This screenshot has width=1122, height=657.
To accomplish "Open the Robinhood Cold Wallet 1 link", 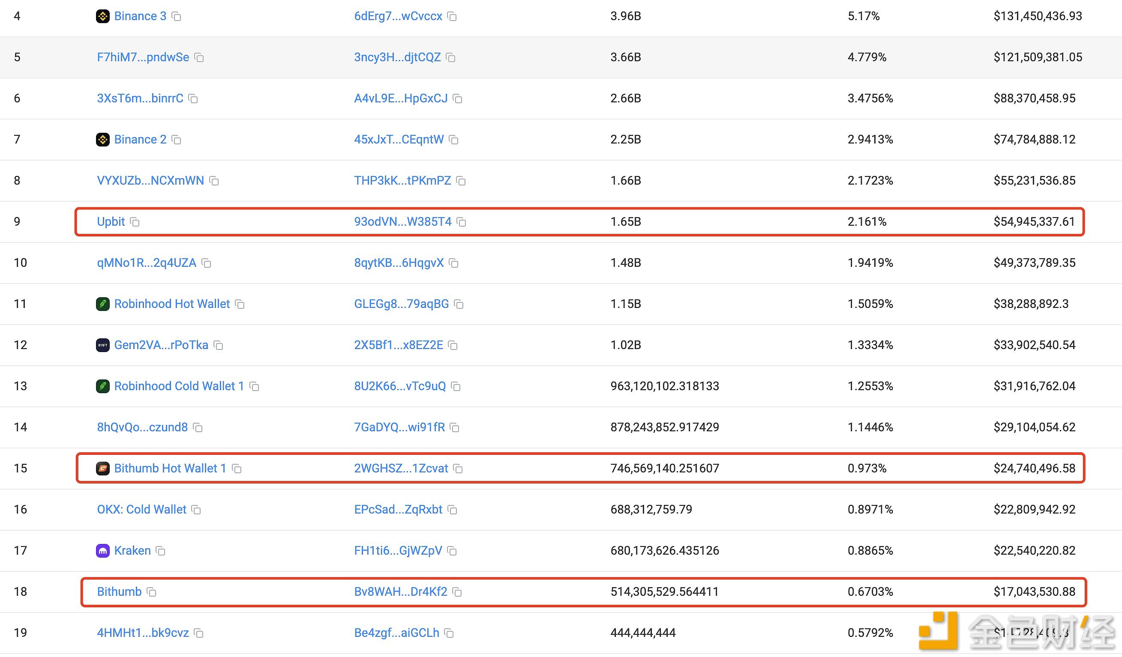I will pyautogui.click(x=179, y=386).
